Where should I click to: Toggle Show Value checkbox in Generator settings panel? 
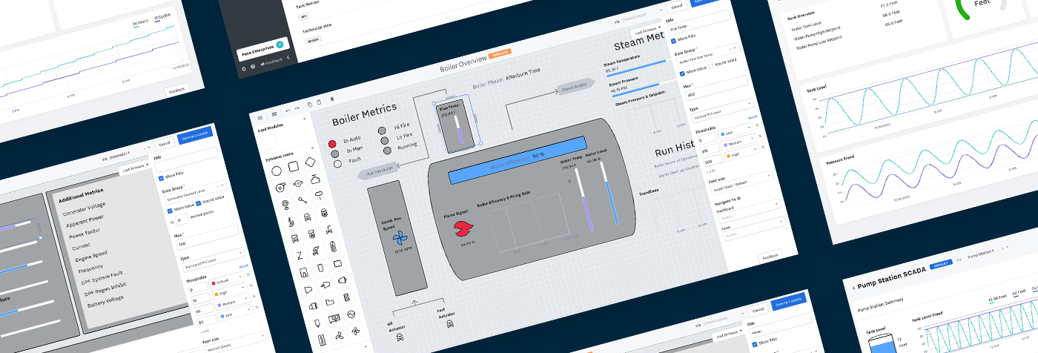[170, 211]
